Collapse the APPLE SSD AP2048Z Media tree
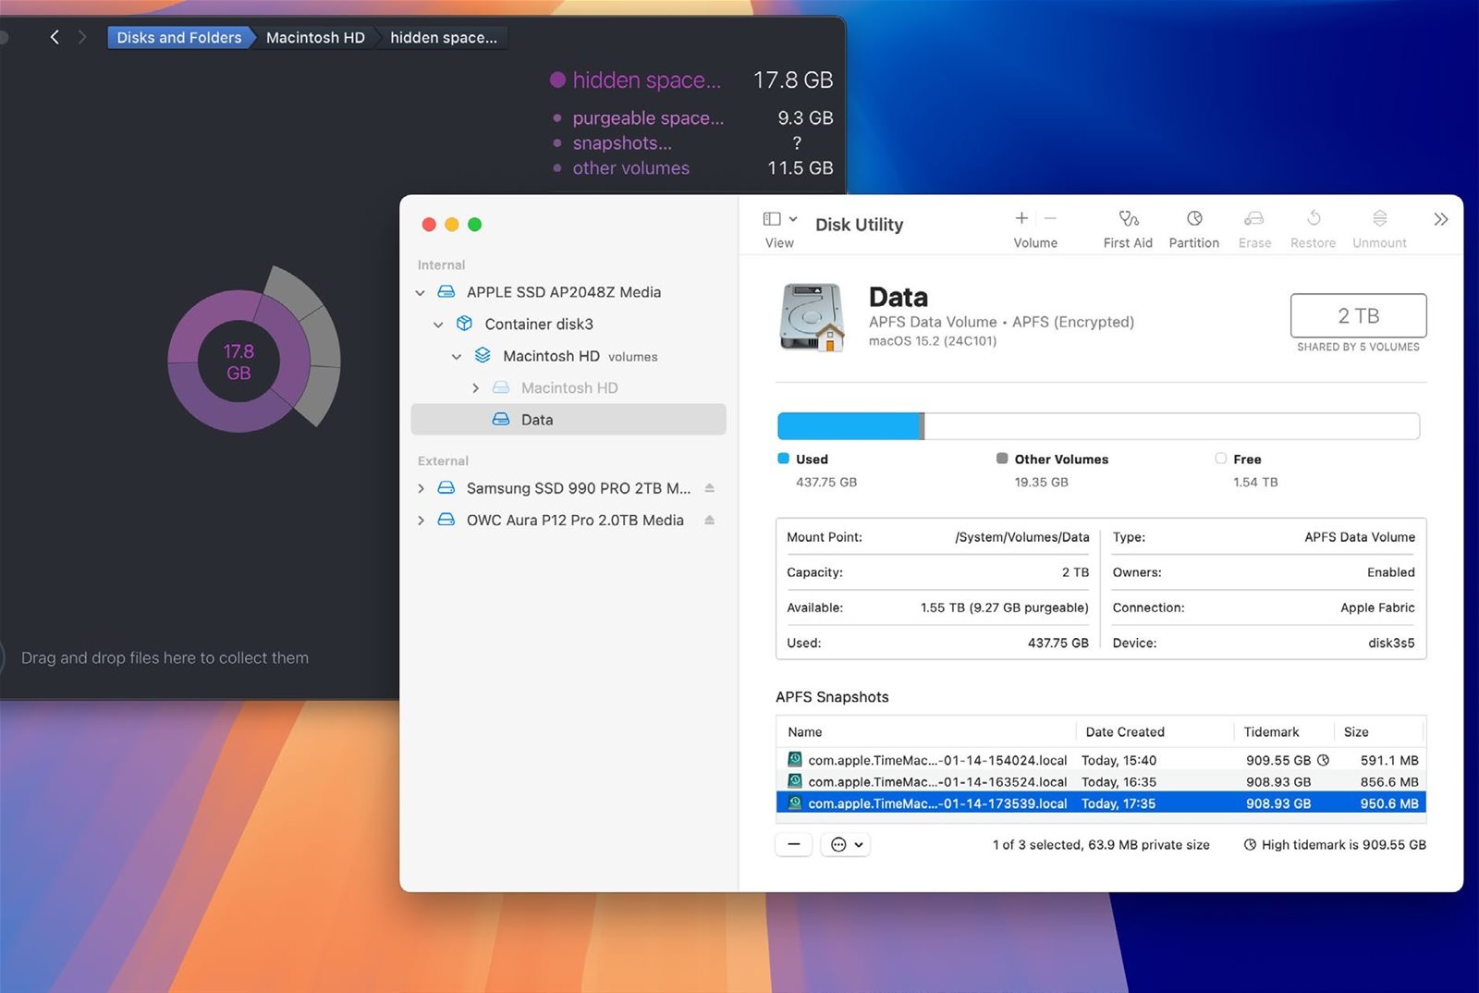This screenshot has height=993, width=1479. [x=420, y=293]
